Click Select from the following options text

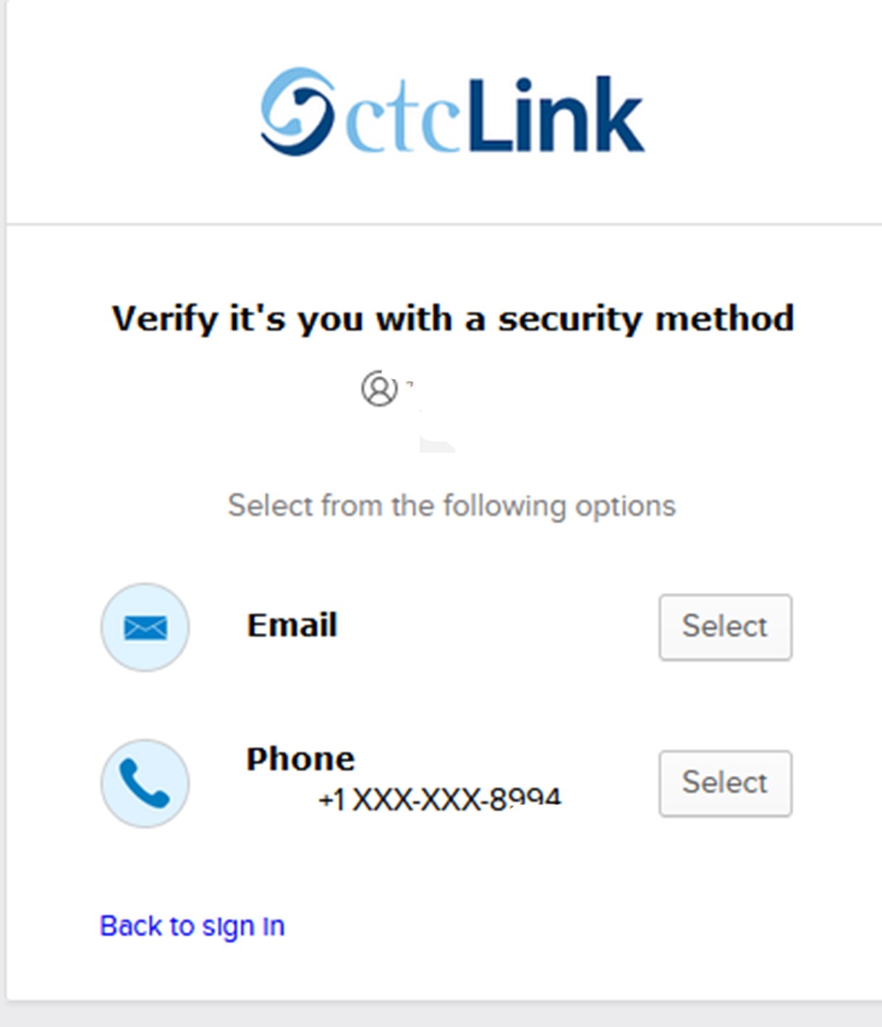click(451, 506)
